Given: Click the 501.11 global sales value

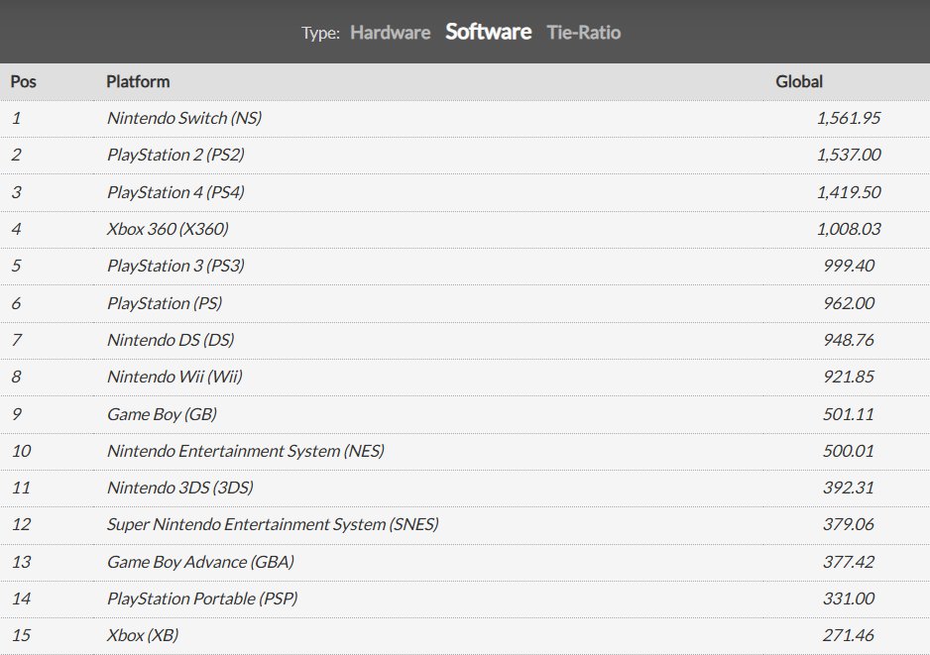Looking at the screenshot, I should coord(849,414).
